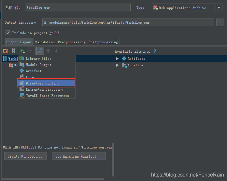Click the Module Output folder icon in menu
Viewport: 227px width, 181px height.
pyautogui.click(x=22, y=65)
